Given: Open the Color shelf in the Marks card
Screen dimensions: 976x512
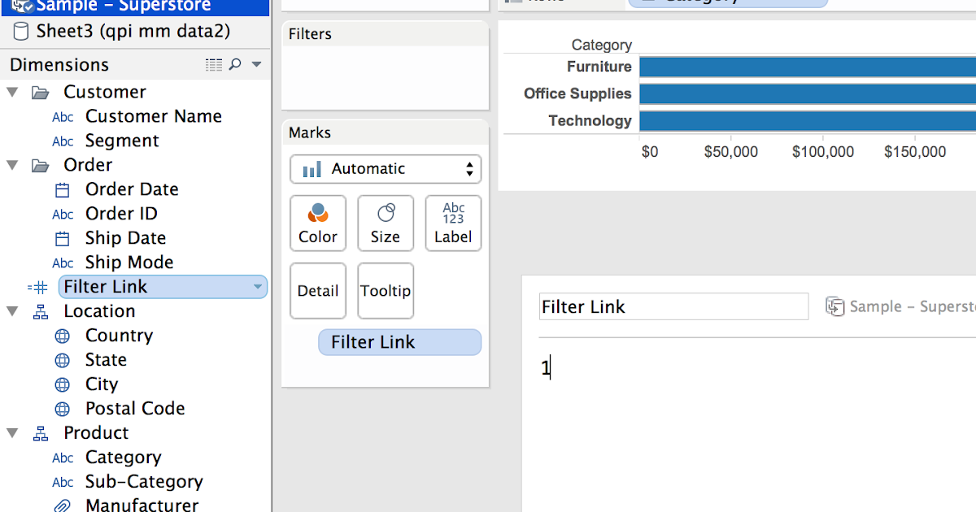Looking at the screenshot, I should tap(318, 223).
